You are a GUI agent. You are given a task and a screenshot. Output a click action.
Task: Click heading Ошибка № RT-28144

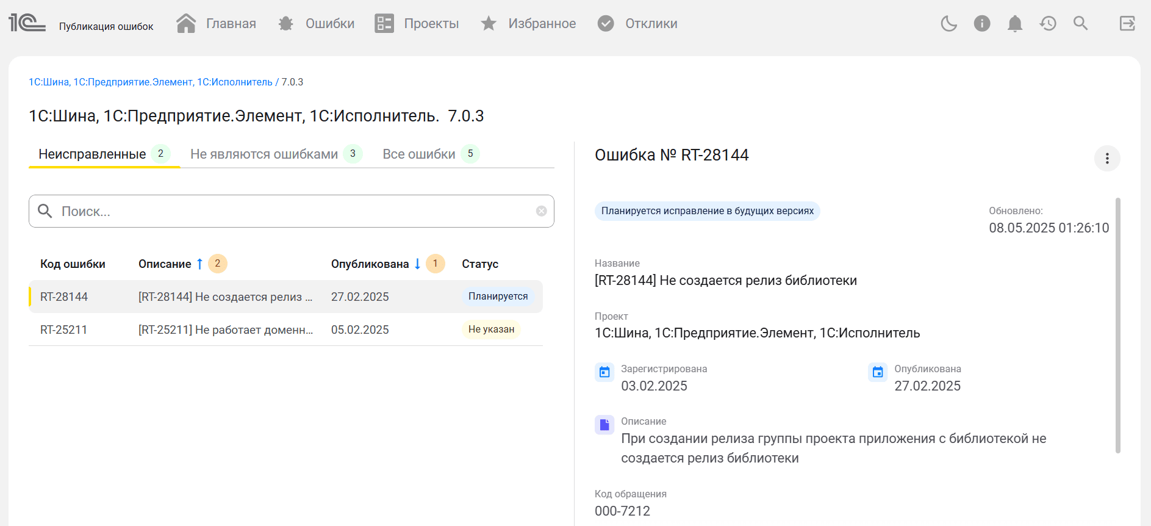(x=672, y=155)
